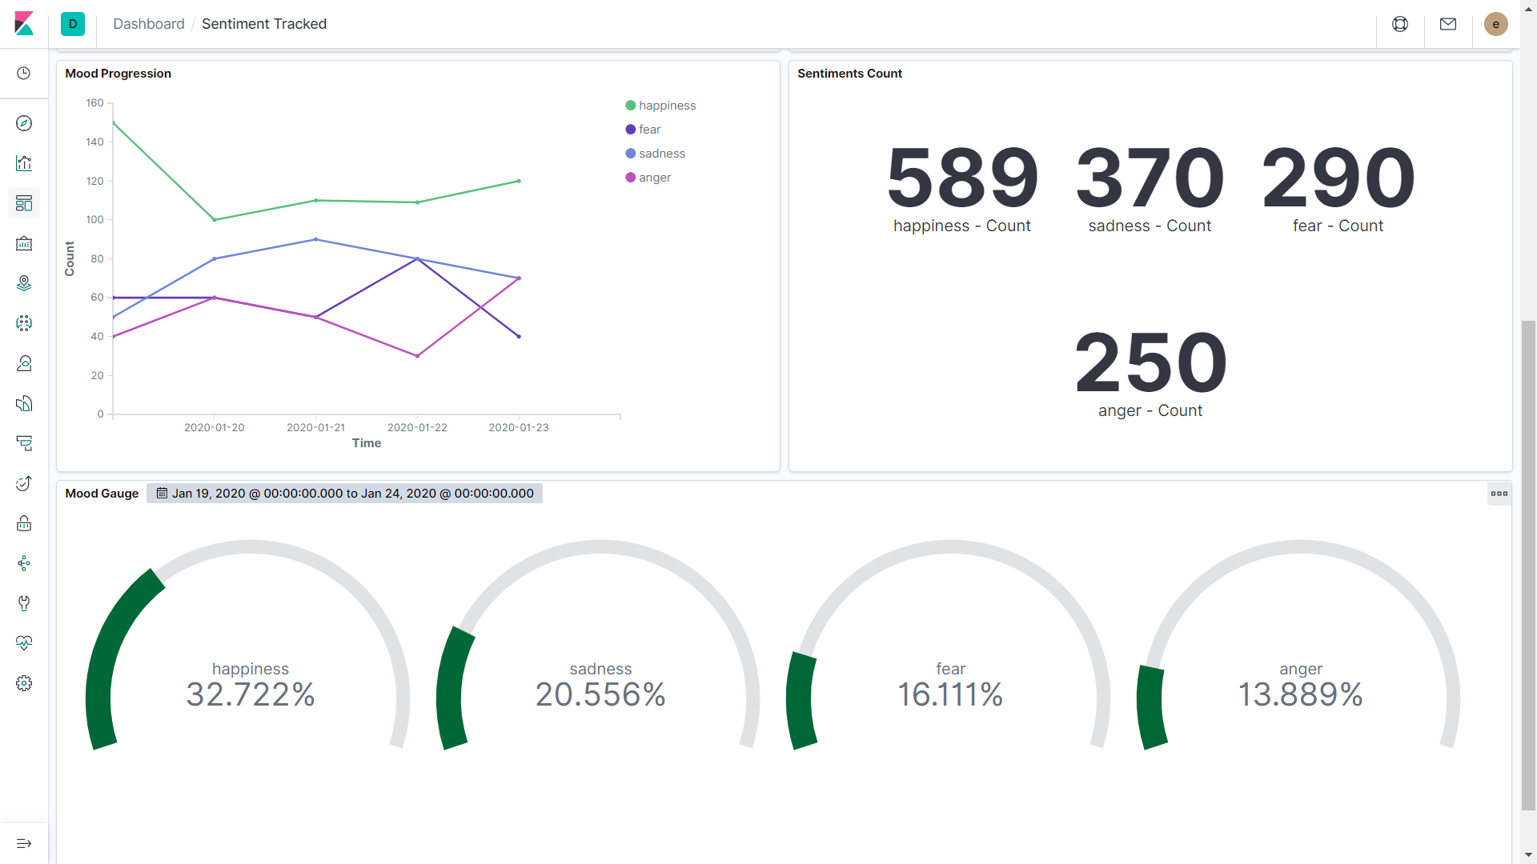Click sadness legend color dot
The width and height of the screenshot is (1537, 864).
click(631, 154)
